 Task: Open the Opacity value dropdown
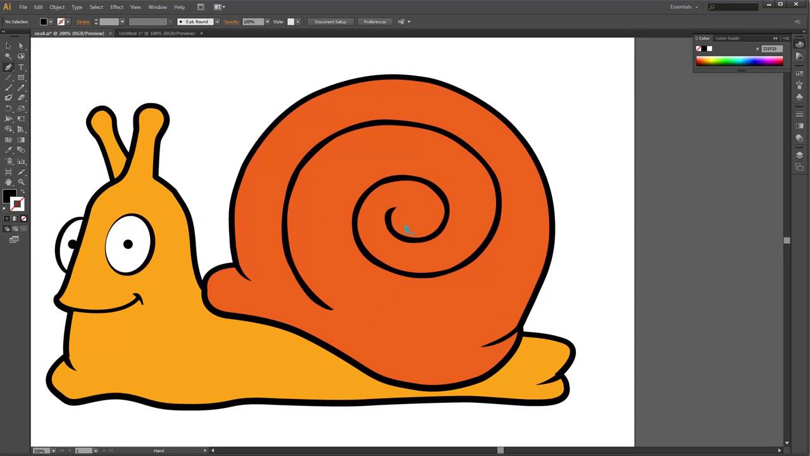pyautogui.click(x=267, y=22)
